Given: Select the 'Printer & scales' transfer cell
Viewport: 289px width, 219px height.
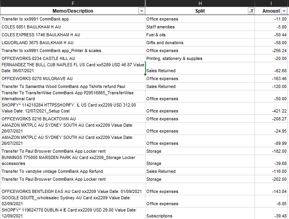Looking at the screenshot, I should coord(73,51).
